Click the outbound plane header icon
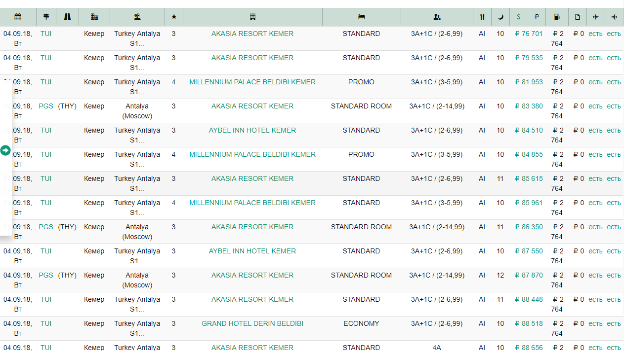This screenshot has height=352, width=624. 596,17
